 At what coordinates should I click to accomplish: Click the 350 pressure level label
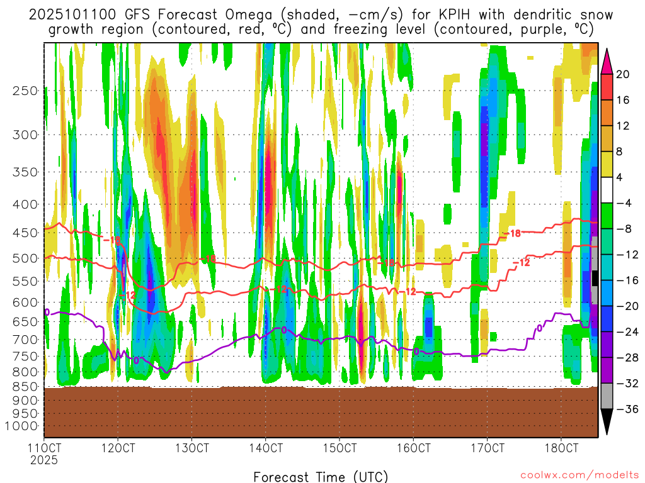pyautogui.click(x=25, y=172)
